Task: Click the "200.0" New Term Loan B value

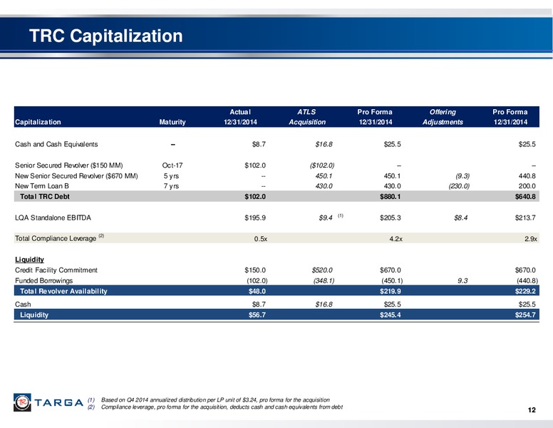Action: 527,186
